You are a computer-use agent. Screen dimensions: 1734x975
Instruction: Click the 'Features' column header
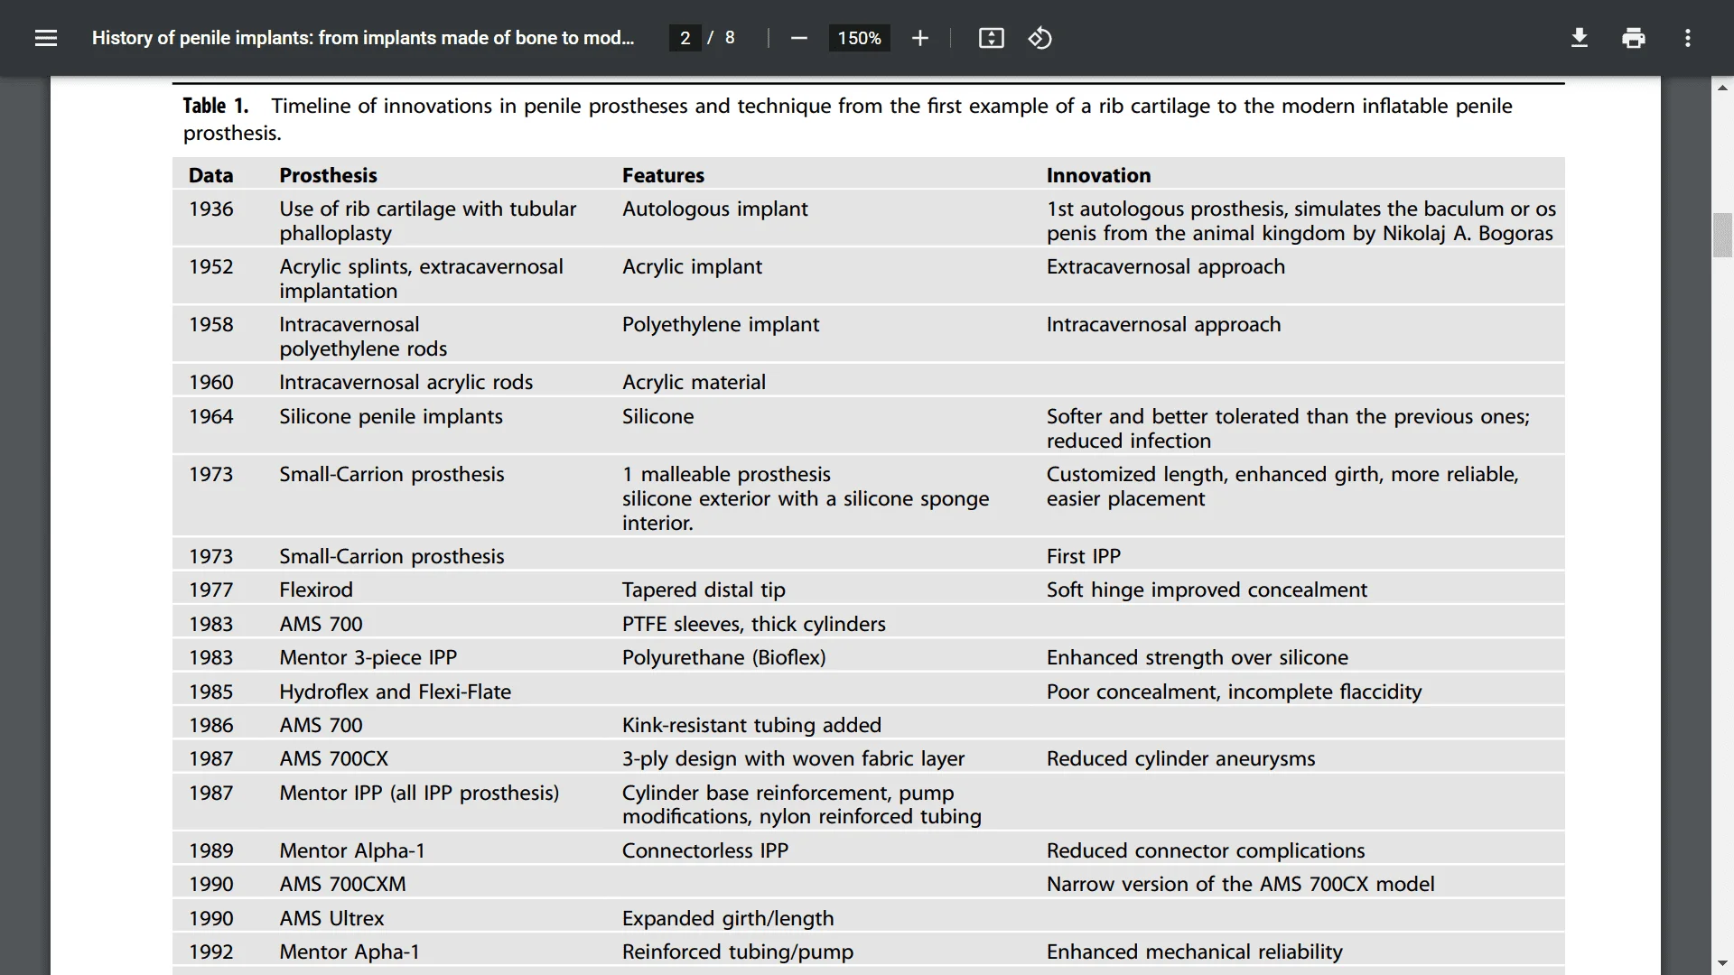tap(663, 175)
